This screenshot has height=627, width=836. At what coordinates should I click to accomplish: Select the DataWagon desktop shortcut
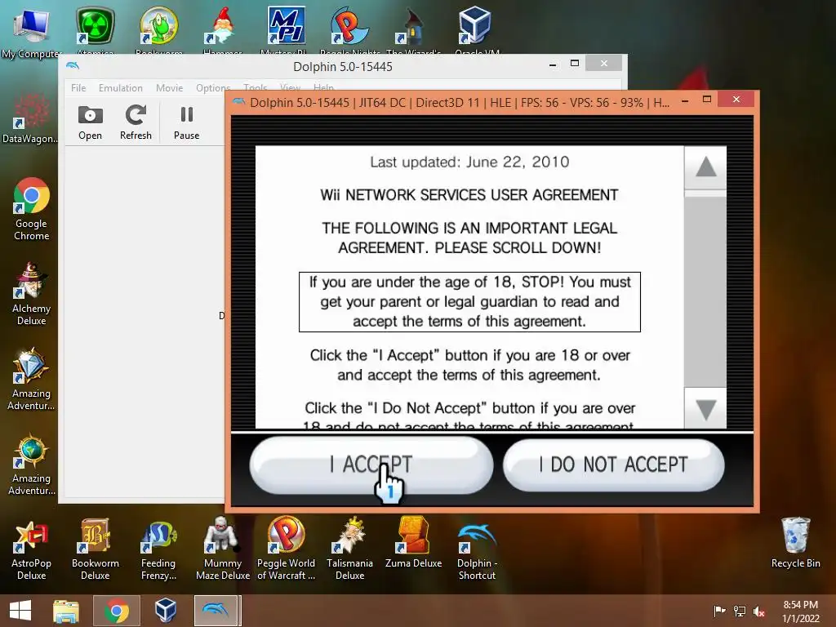(30, 118)
